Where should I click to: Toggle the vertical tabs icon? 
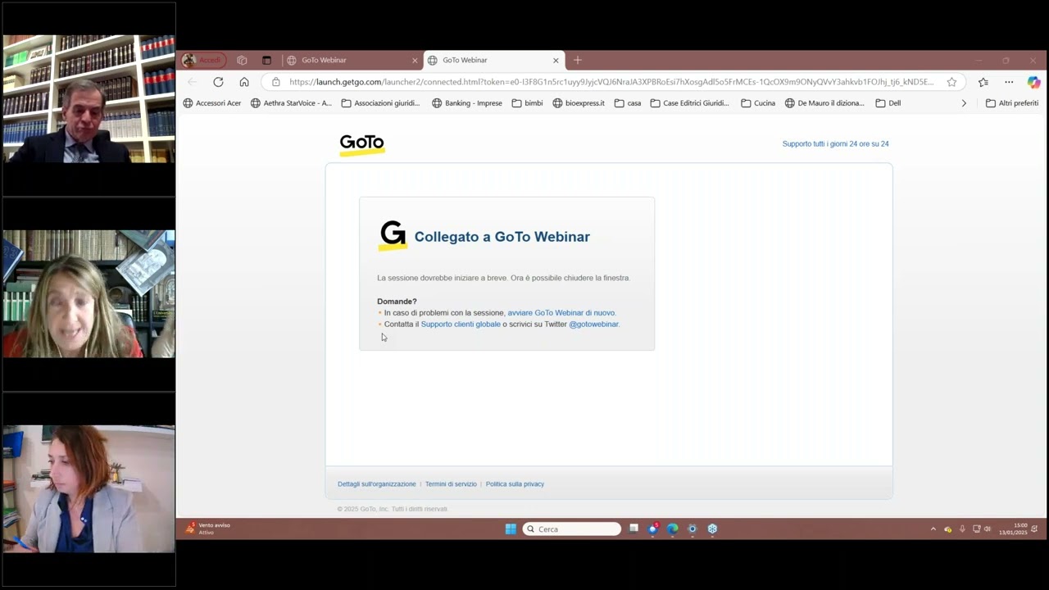coord(266,60)
